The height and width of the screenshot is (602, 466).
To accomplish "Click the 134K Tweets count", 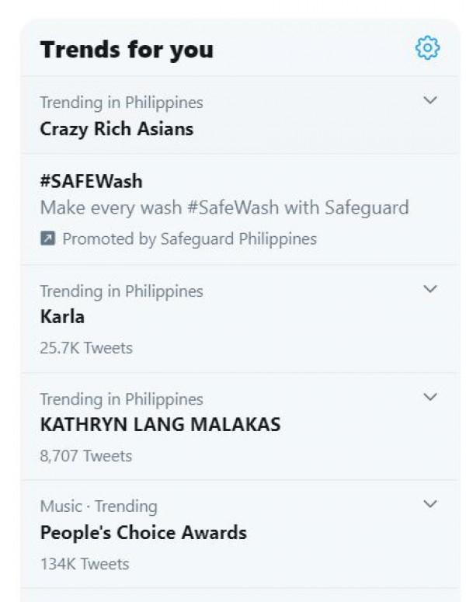I will pyautogui.click(x=85, y=564).
